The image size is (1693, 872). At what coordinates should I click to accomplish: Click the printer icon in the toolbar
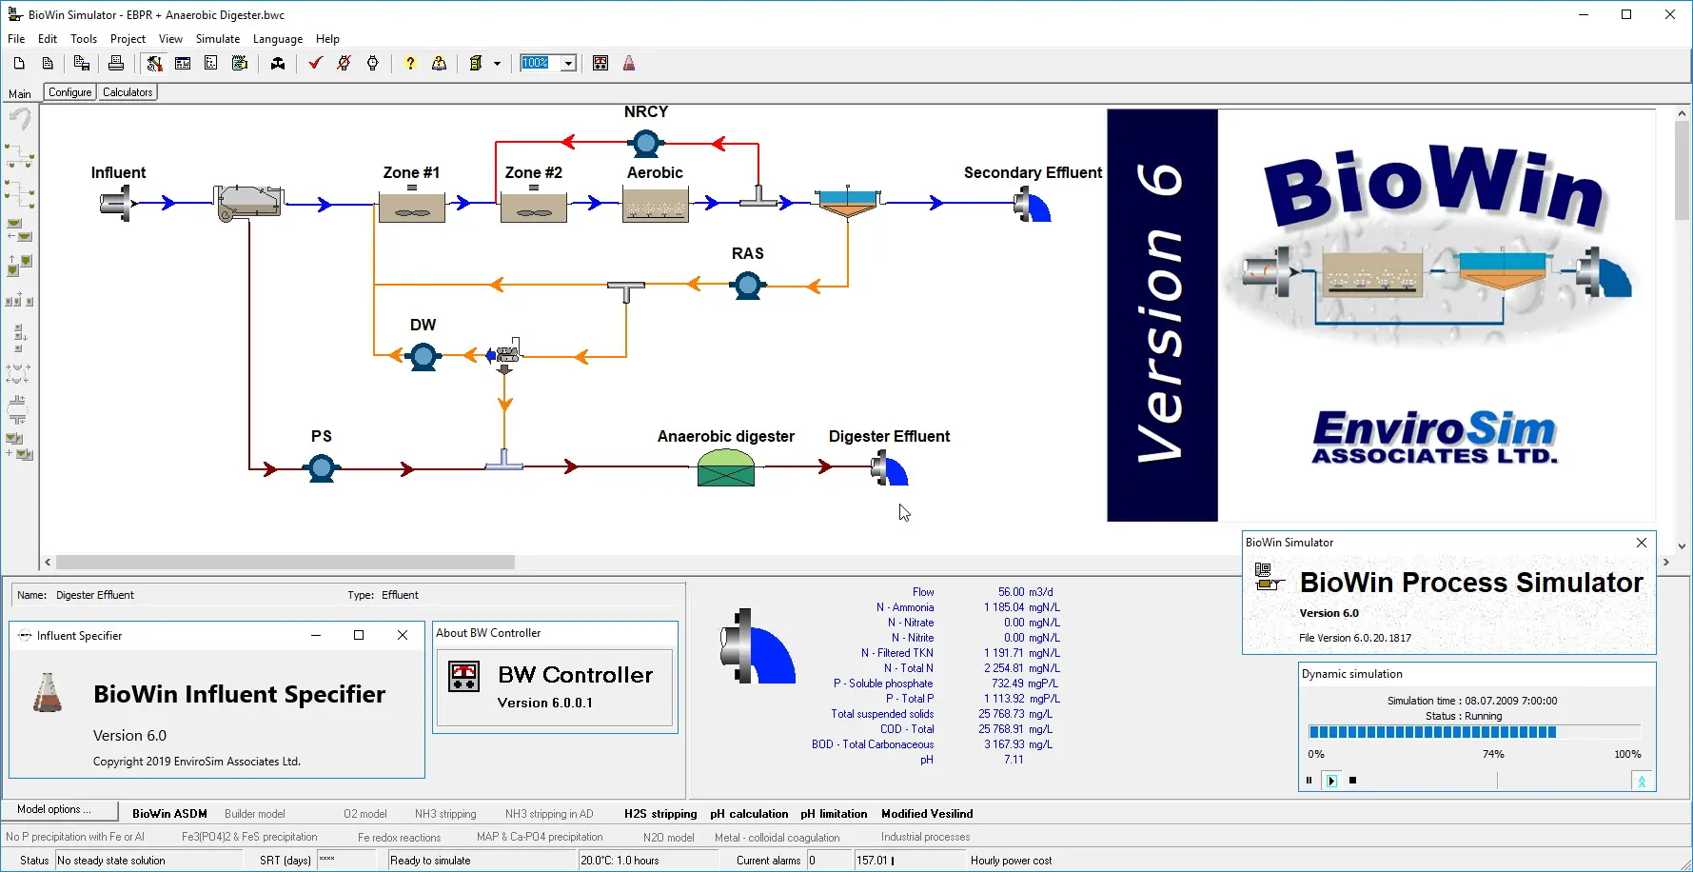[116, 63]
